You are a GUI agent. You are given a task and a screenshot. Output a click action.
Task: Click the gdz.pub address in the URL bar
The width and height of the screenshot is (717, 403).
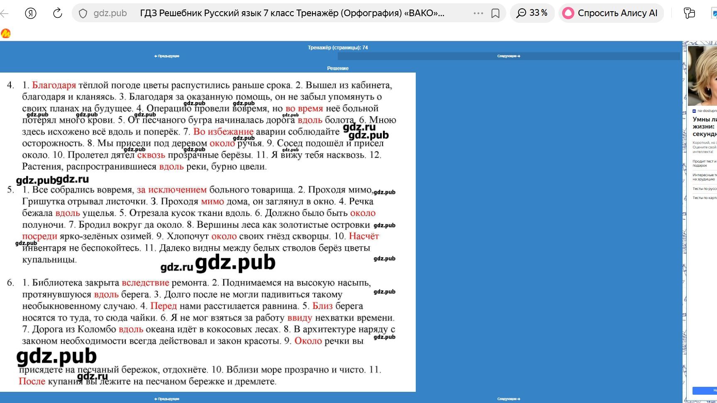[x=110, y=13]
